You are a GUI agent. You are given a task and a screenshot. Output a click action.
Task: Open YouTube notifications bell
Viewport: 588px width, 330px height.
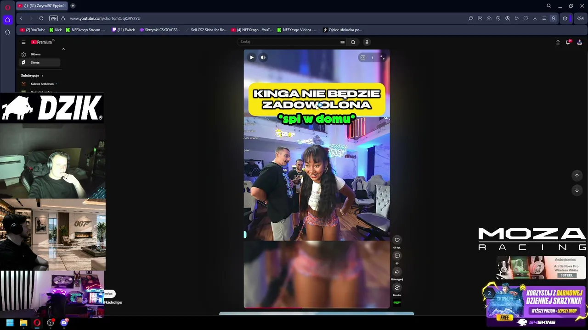click(x=568, y=42)
